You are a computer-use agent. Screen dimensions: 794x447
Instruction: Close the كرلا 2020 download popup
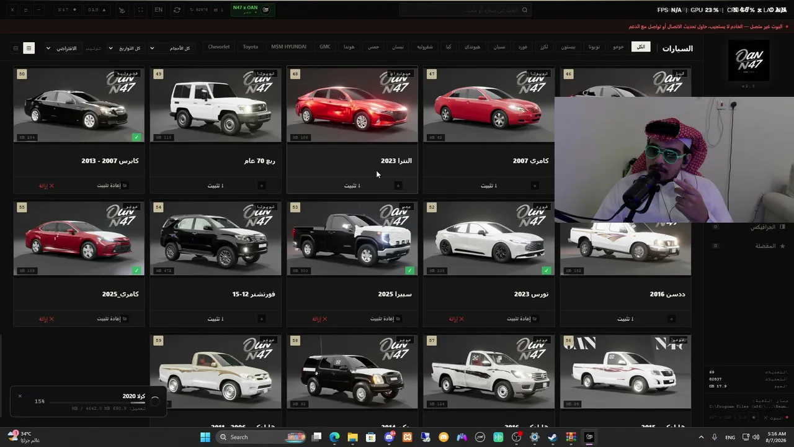(x=20, y=396)
